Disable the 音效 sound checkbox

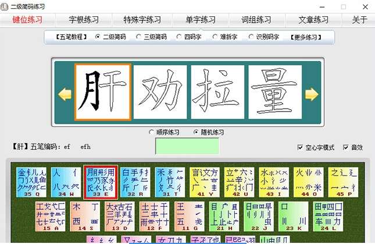point(346,148)
